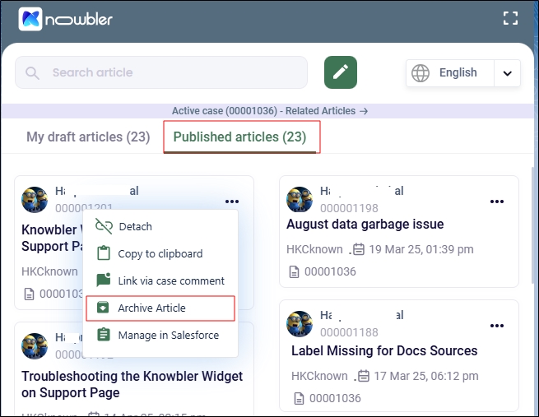539x417 pixels.
Task: Open August data garbage issue article
Action: pyautogui.click(x=365, y=224)
